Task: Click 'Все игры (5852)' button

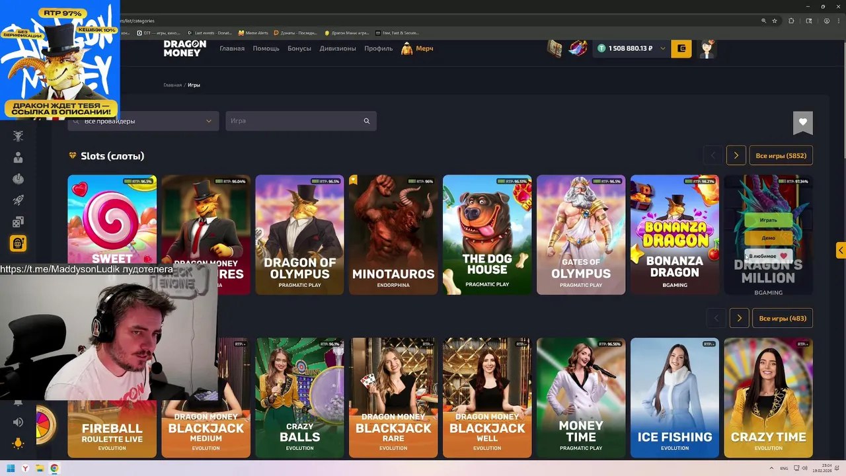Action: click(x=781, y=156)
